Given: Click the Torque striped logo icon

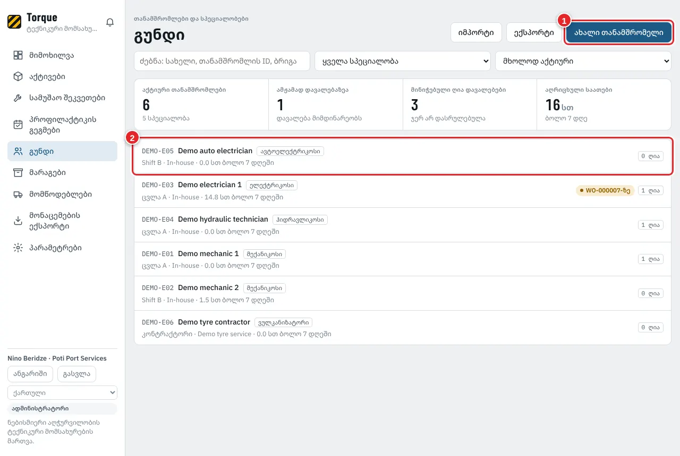Looking at the screenshot, I should click(14, 22).
